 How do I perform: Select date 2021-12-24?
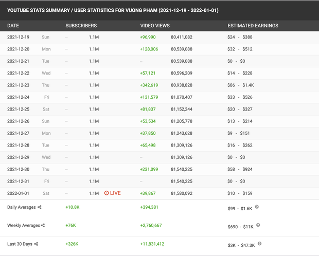coord(19,97)
